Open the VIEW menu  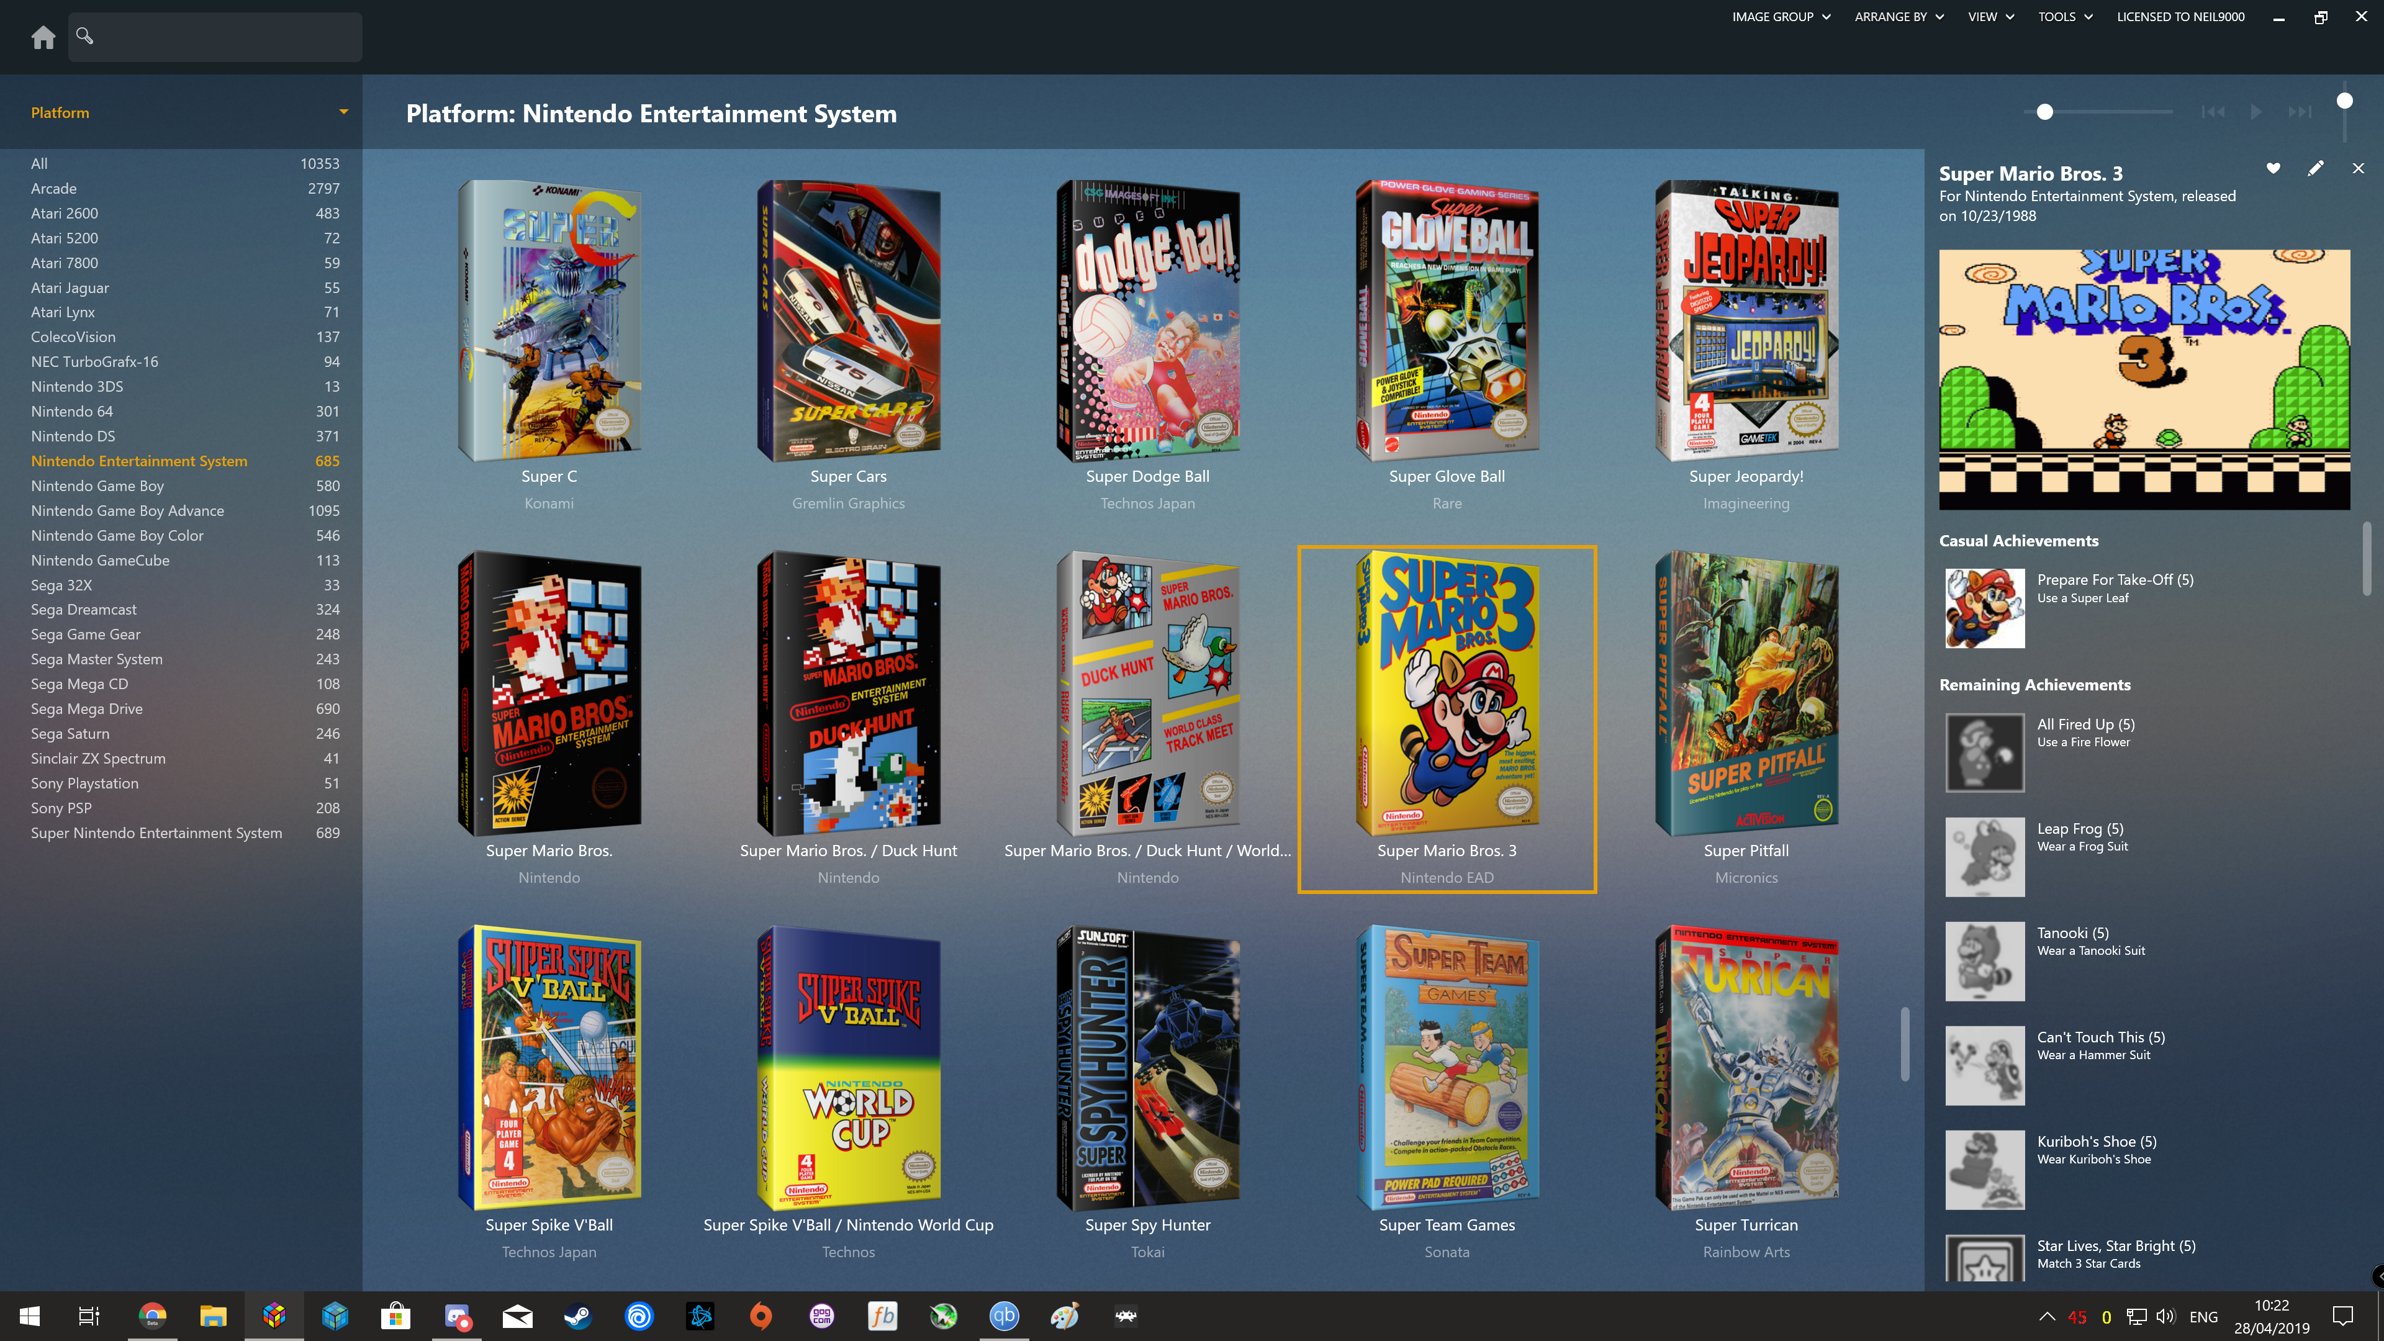pyautogui.click(x=1990, y=17)
